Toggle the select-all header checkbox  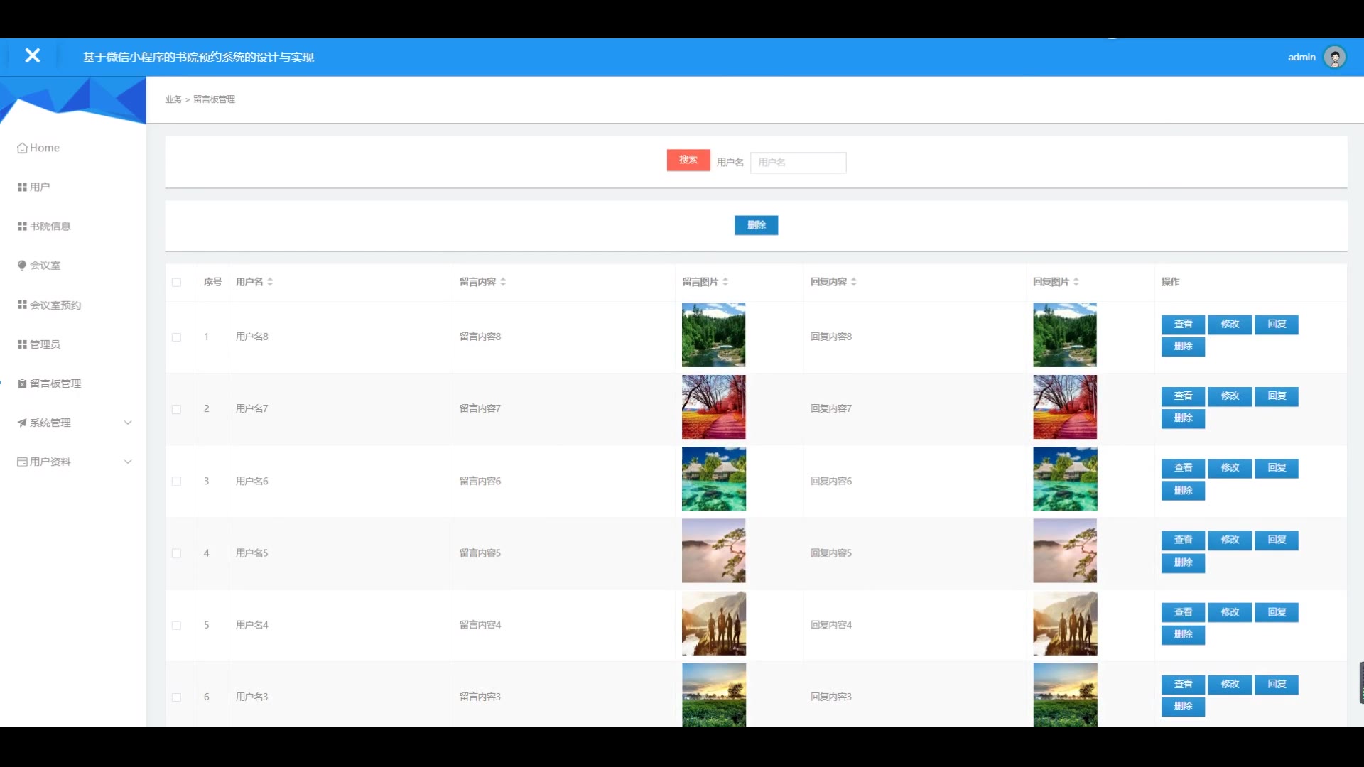pyautogui.click(x=176, y=283)
